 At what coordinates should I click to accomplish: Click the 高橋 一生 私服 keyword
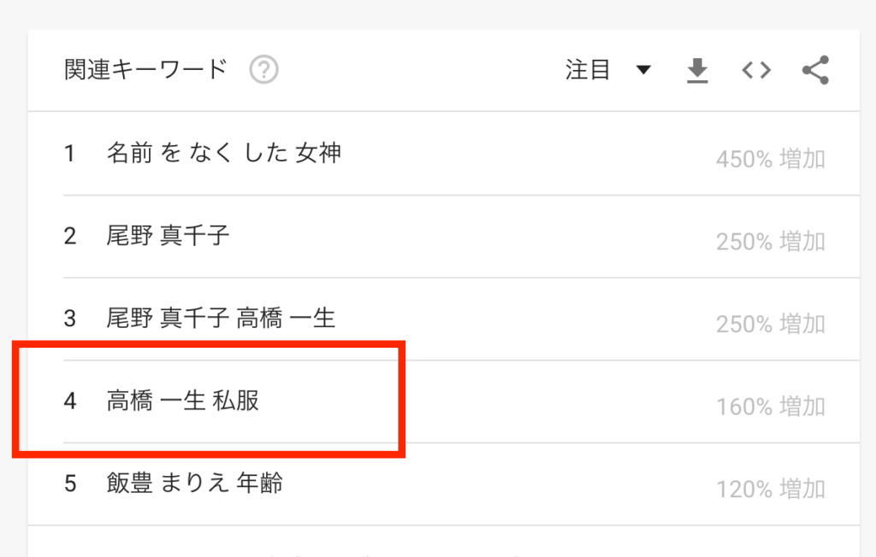(183, 400)
